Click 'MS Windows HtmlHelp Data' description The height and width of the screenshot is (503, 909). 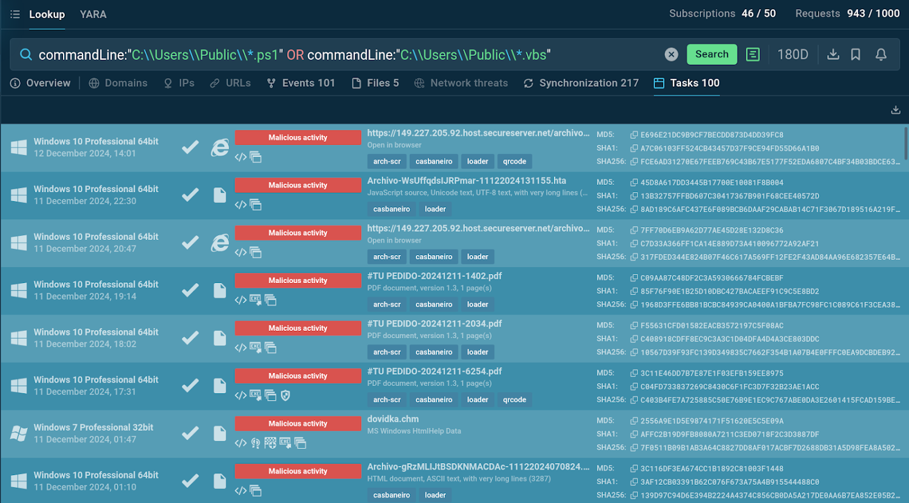click(x=414, y=431)
